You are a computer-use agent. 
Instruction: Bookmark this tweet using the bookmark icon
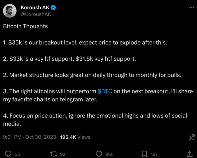tap(144, 154)
